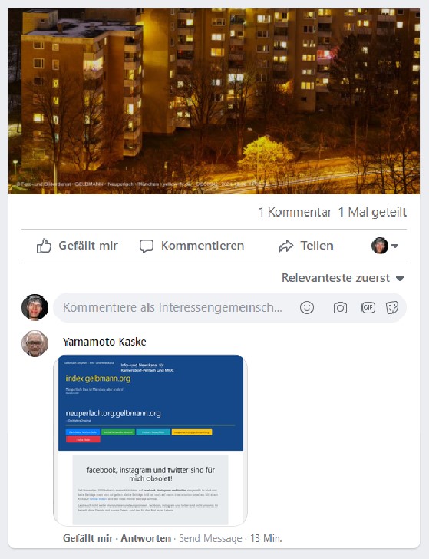Open the emoji picker in comment box

pos(307,307)
